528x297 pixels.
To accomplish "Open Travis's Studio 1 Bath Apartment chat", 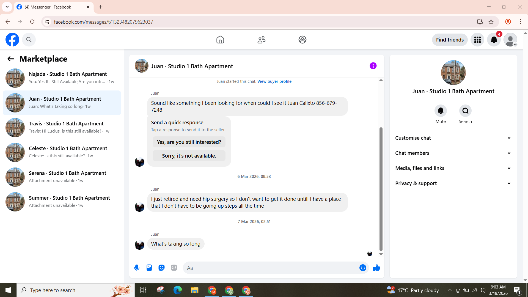I will (62, 127).
